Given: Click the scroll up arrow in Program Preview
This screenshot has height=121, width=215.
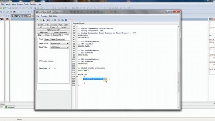Looking at the screenshot, I should [178, 27].
